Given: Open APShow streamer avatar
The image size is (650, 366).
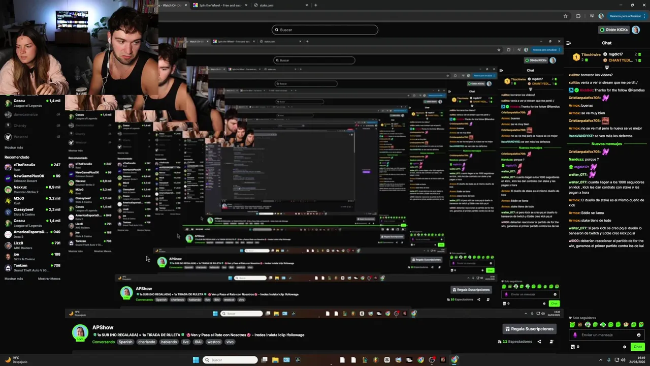Looking at the screenshot, I should pos(80,332).
